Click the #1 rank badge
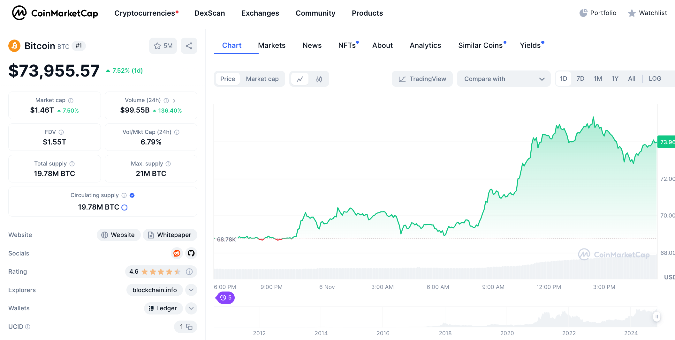675x340 pixels. point(79,46)
